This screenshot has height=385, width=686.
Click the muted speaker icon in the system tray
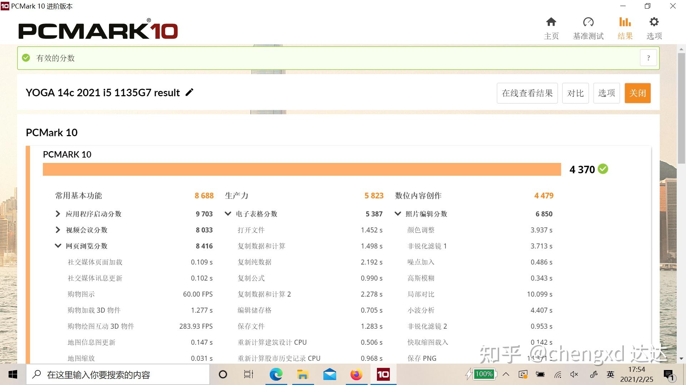574,374
